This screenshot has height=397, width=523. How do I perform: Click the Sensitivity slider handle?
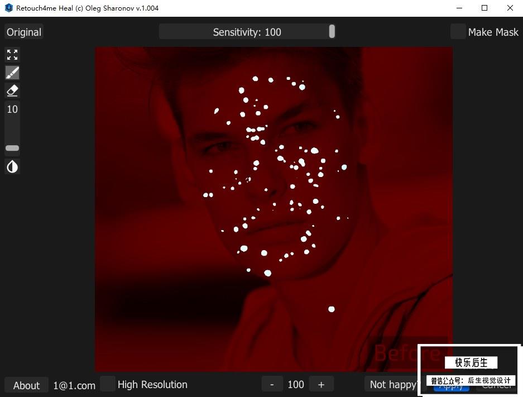(332, 32)
